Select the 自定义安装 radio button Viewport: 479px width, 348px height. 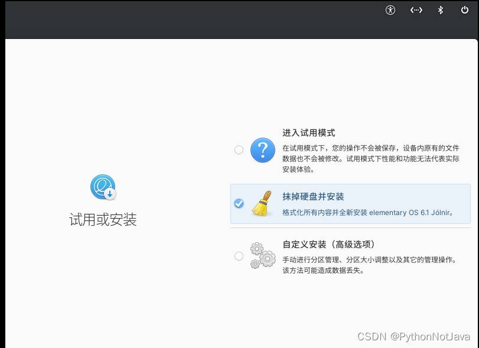pos(239,256)
